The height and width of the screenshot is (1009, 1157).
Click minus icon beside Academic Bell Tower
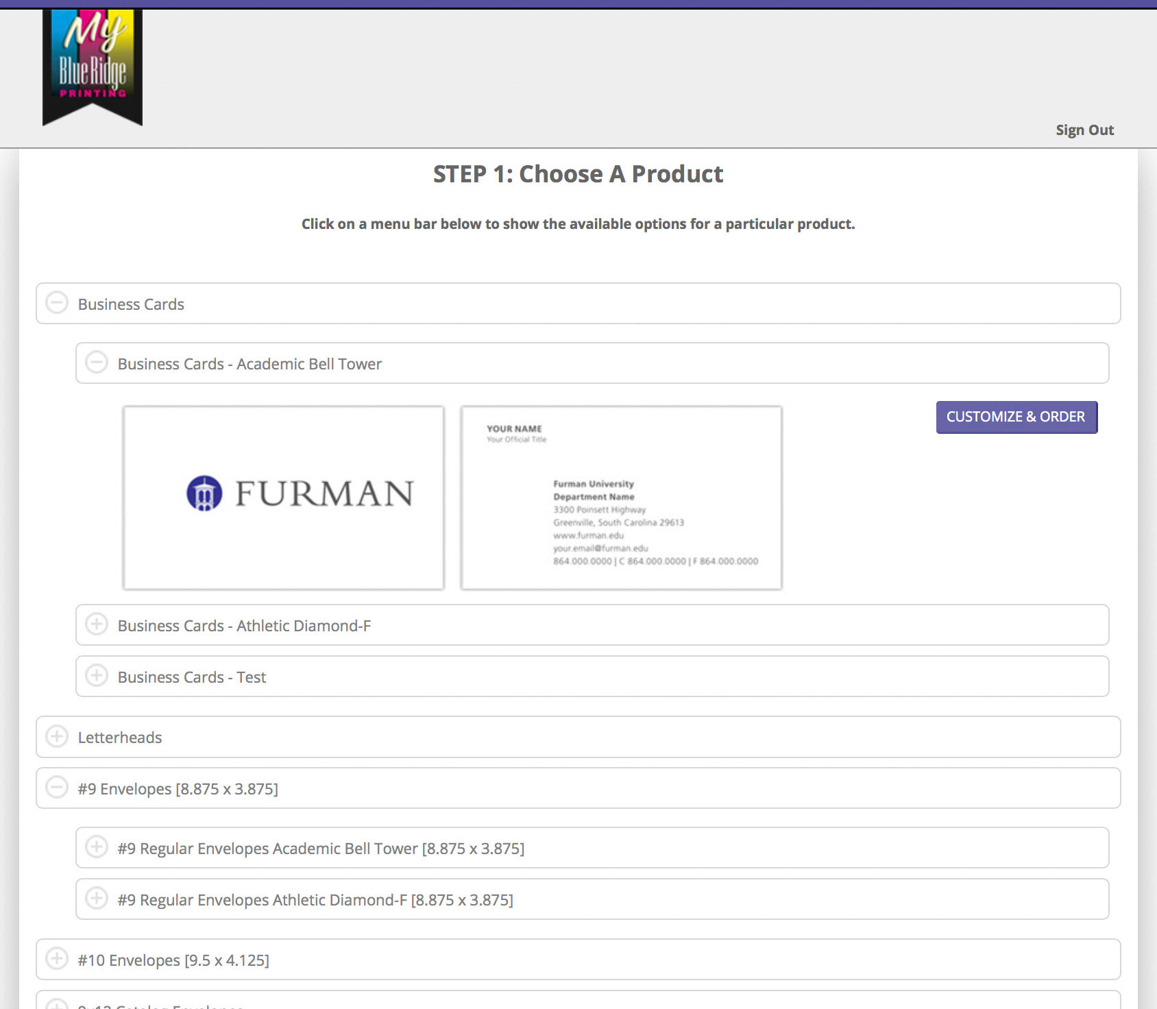tap(97, 363)
